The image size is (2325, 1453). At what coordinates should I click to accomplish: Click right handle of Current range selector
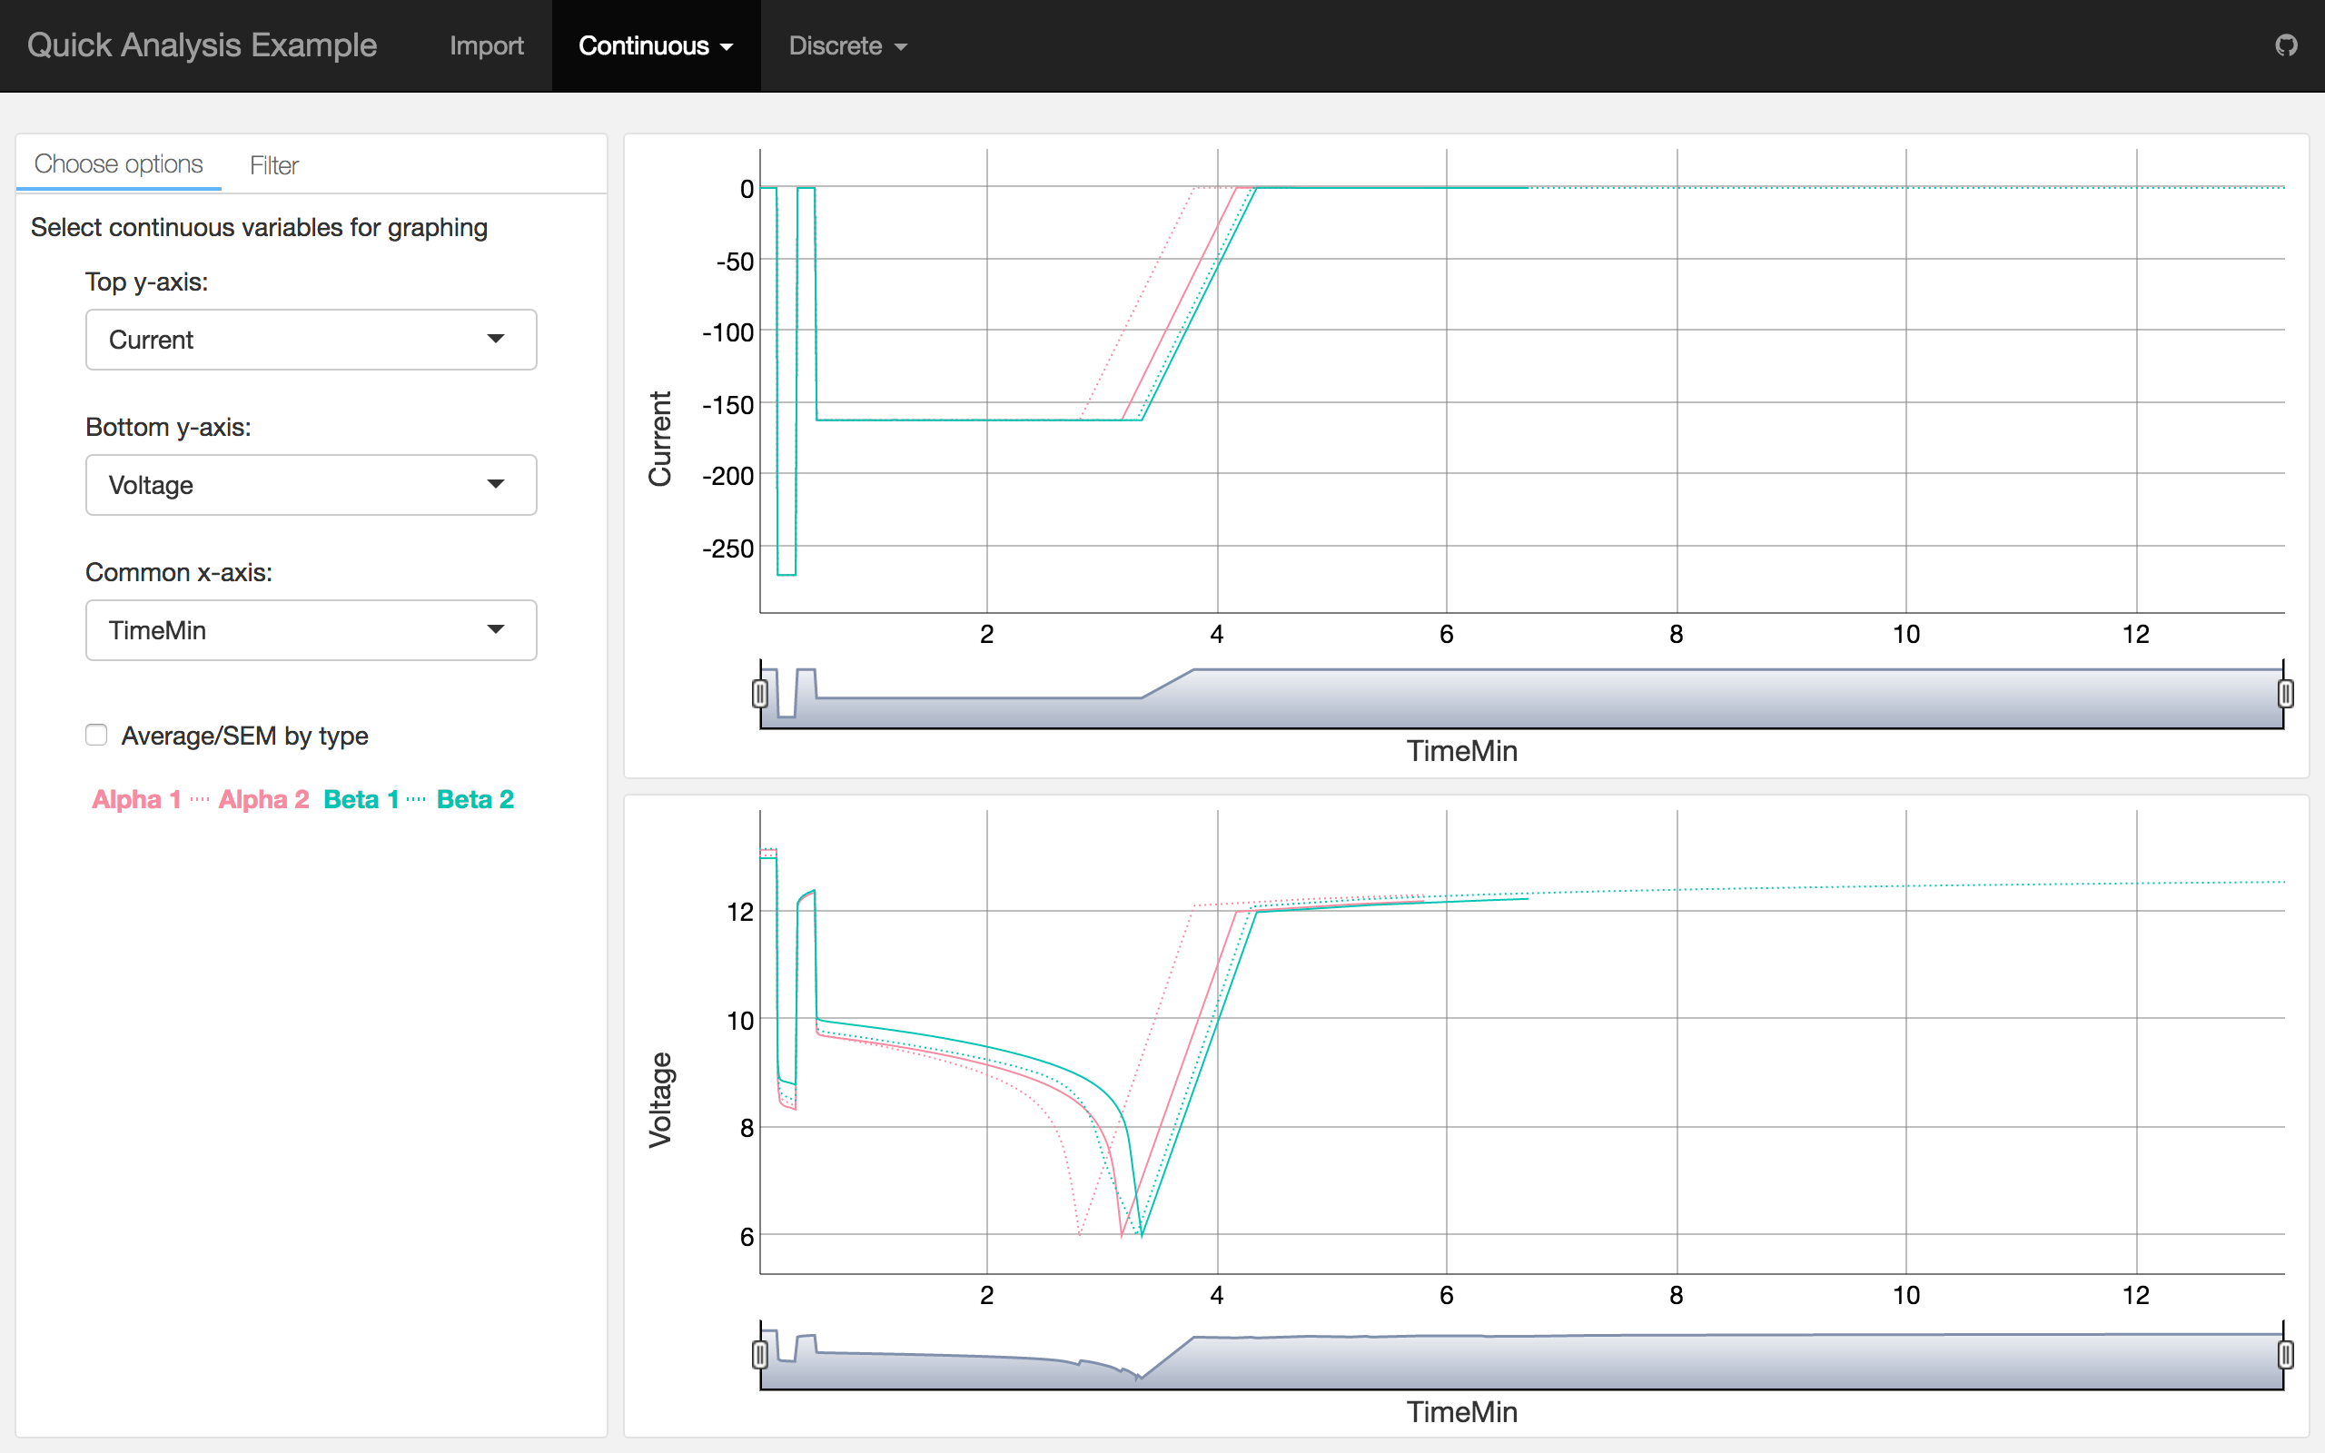tap(2286, 693)
